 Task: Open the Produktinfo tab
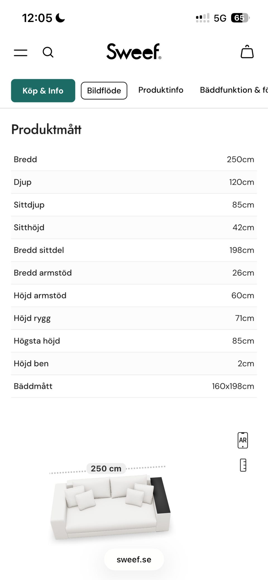click(161, 90)
